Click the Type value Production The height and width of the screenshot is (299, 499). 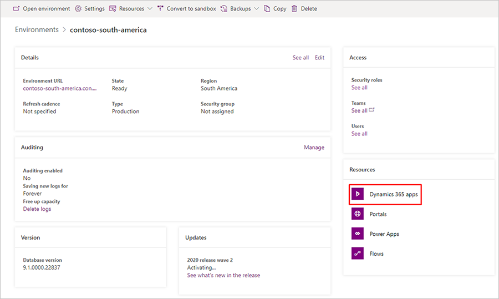tap(125, 112)
